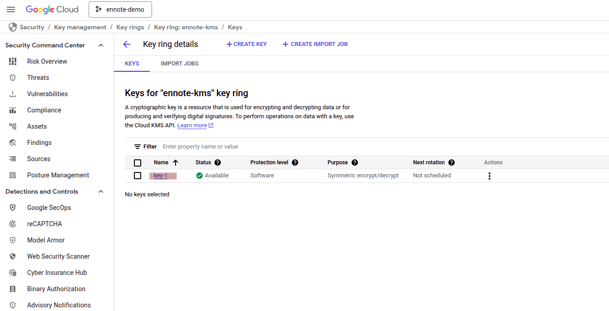Click the Filter icon
The width and height of the screenshot is (609, 311).
tap(138, 147)
